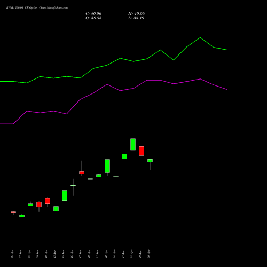Click the 28 Apr tallest green candlestick
The height and width of the screenshot is (267, 267).
[x=133, y=144]
